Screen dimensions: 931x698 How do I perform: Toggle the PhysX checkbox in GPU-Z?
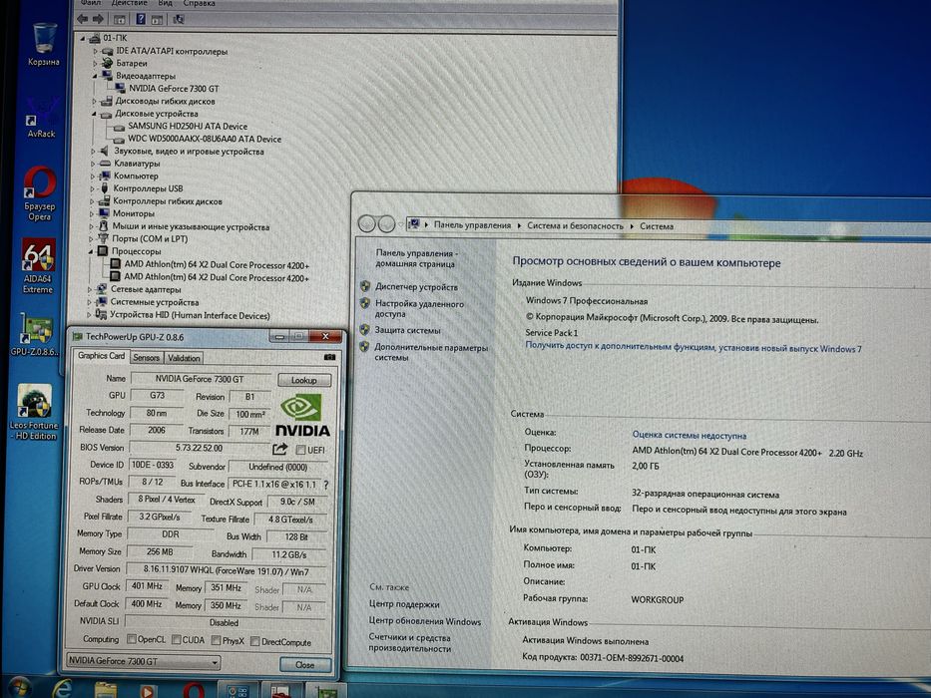(217, 640)
